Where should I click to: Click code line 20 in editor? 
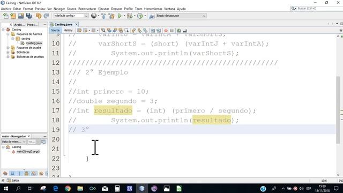click(202, 139)
